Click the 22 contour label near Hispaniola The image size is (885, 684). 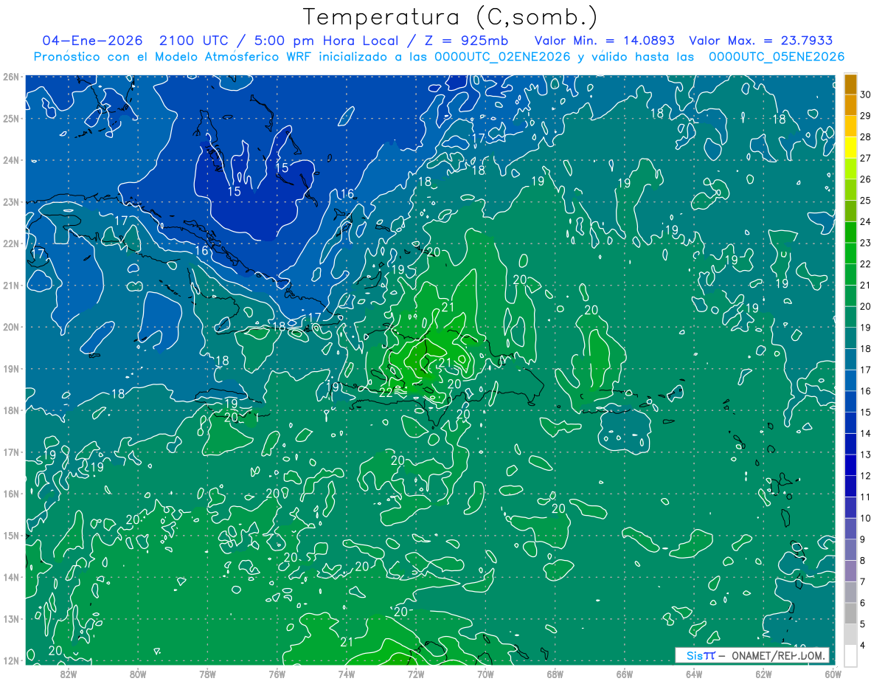pyautogui.click(x=386, y=393)
